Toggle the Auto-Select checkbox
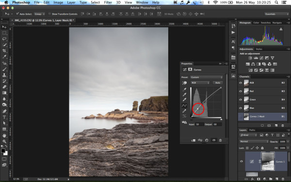291x182 pixels. (x=17, y=14)
